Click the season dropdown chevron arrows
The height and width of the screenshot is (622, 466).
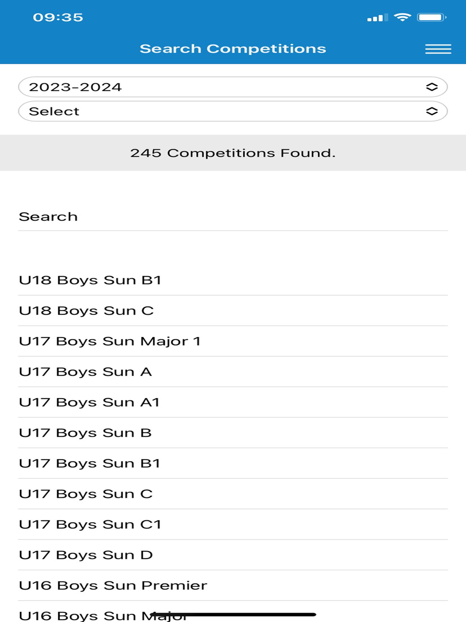click(x=432, y=87)
